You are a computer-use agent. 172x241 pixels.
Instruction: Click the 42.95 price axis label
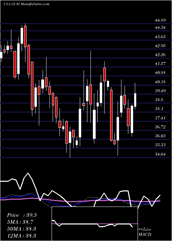pyautogui.click(x=160, y=46)
